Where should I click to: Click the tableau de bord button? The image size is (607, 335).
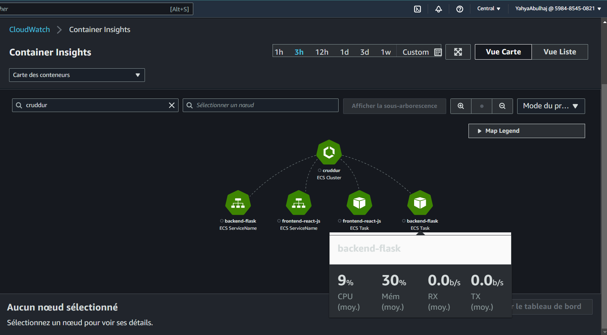tap(552, 307)
